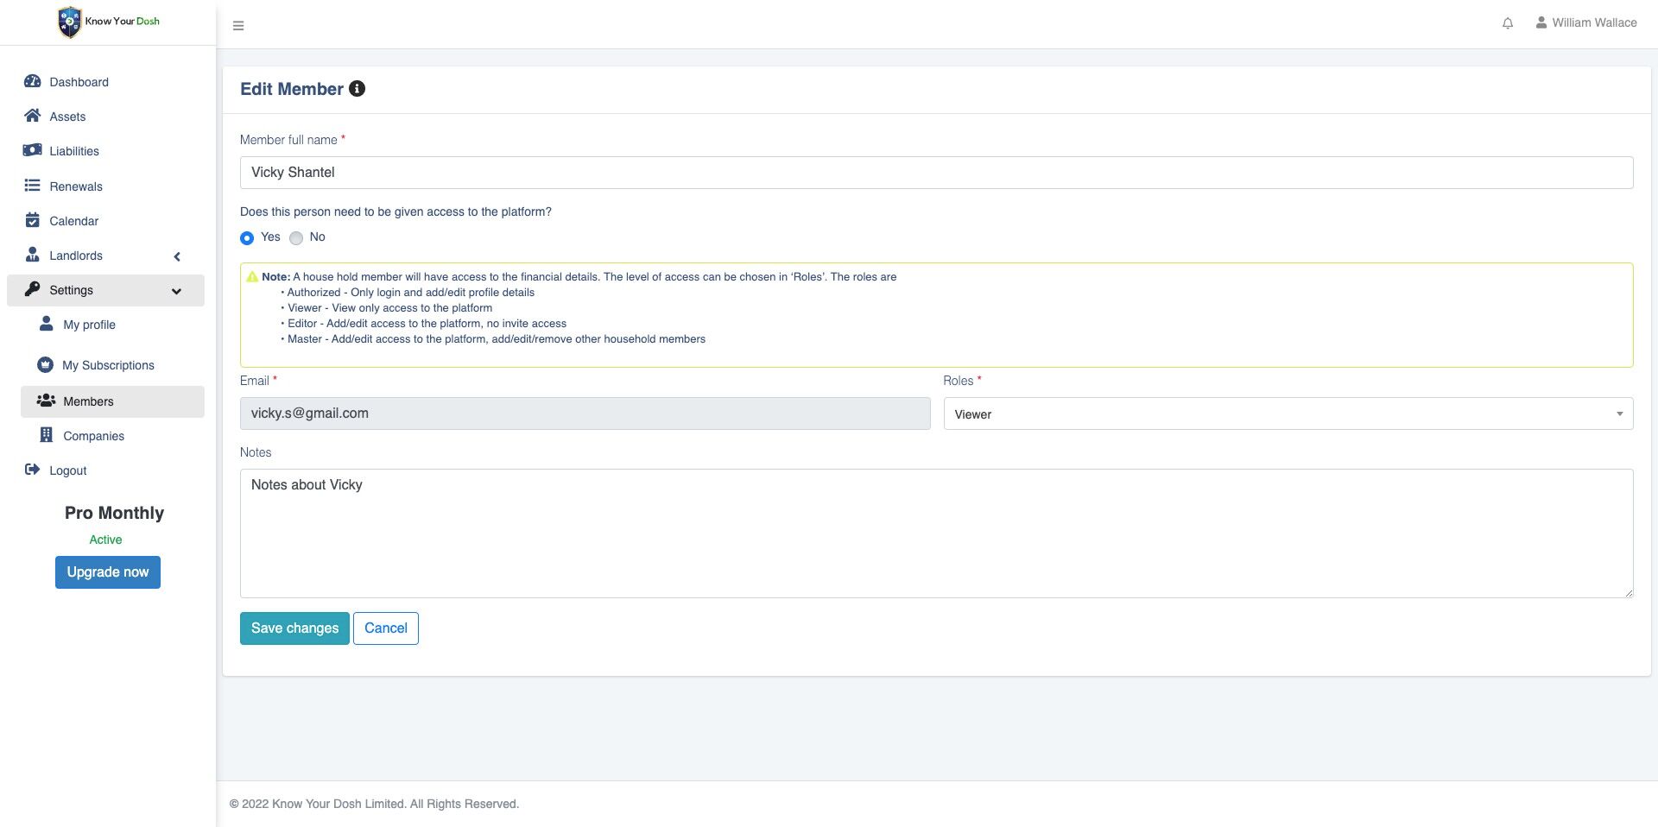Open the Roles dropdown
1658x827 pixels.
pyautogui.click(x=1288, y=413)
